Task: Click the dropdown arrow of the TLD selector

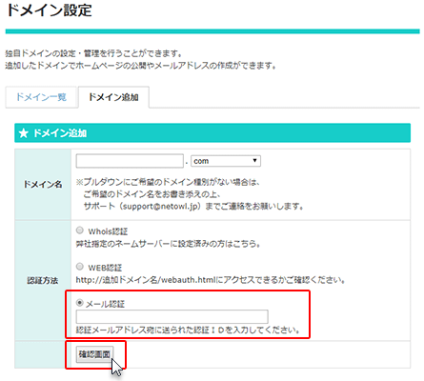Action: [x=254, y=161]
